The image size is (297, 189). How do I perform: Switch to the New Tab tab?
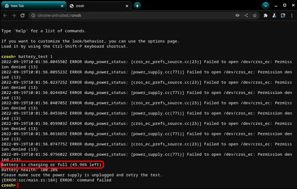pyautogui.click(x=34, y=6)
